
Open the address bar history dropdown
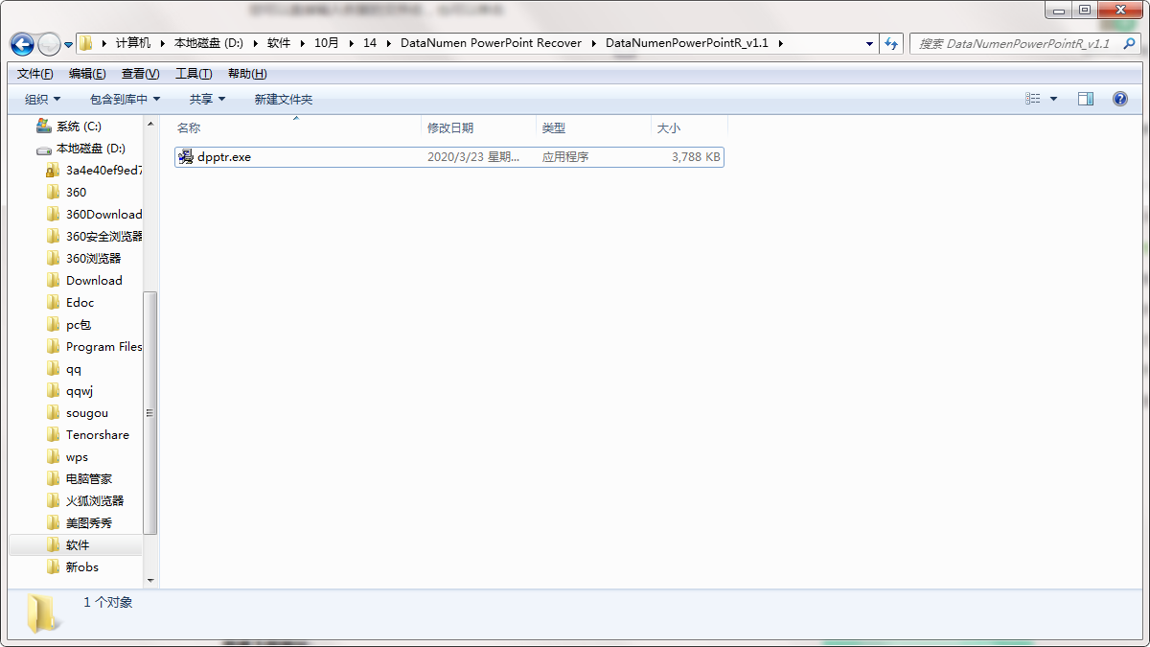pos(868,44)
